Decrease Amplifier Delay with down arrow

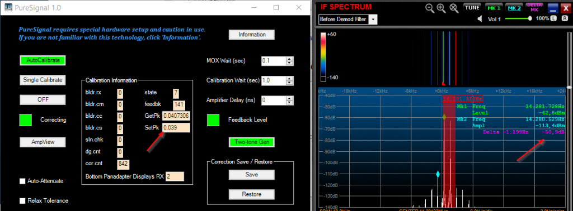[290, 102]
